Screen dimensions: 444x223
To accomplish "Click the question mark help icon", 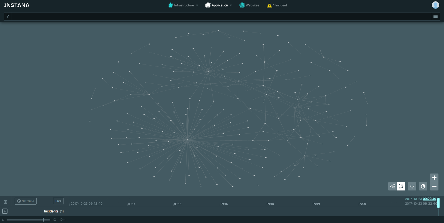I will (x=7, y=16).
